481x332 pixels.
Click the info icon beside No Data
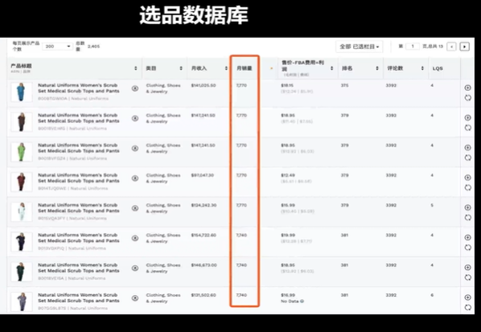[302, 301]
